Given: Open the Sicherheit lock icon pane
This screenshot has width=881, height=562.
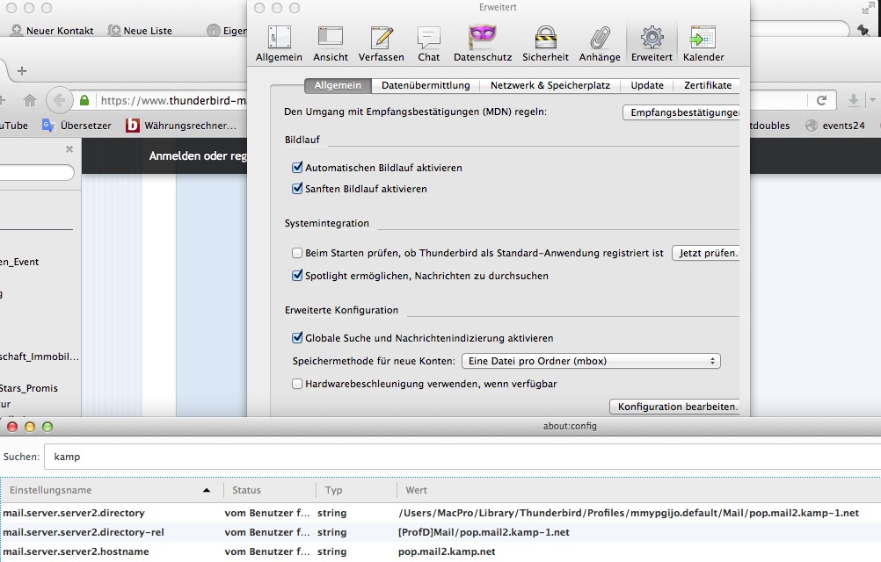Looking at the screenshot, I should [x=545, y=44].
